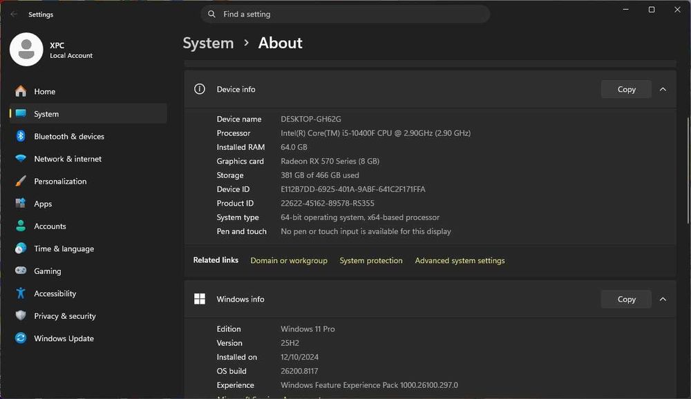
Task: Click the Product ID value 22622-45162
Action: 328,203
